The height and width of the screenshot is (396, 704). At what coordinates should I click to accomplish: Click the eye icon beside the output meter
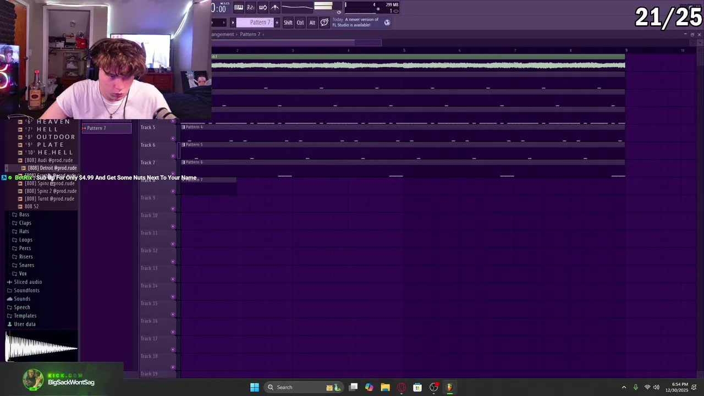tap(339, 12)
